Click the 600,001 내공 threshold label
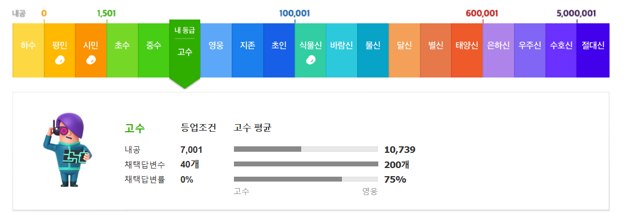The width and height of the screenshot is (628, 213). (x=482, y=13)
